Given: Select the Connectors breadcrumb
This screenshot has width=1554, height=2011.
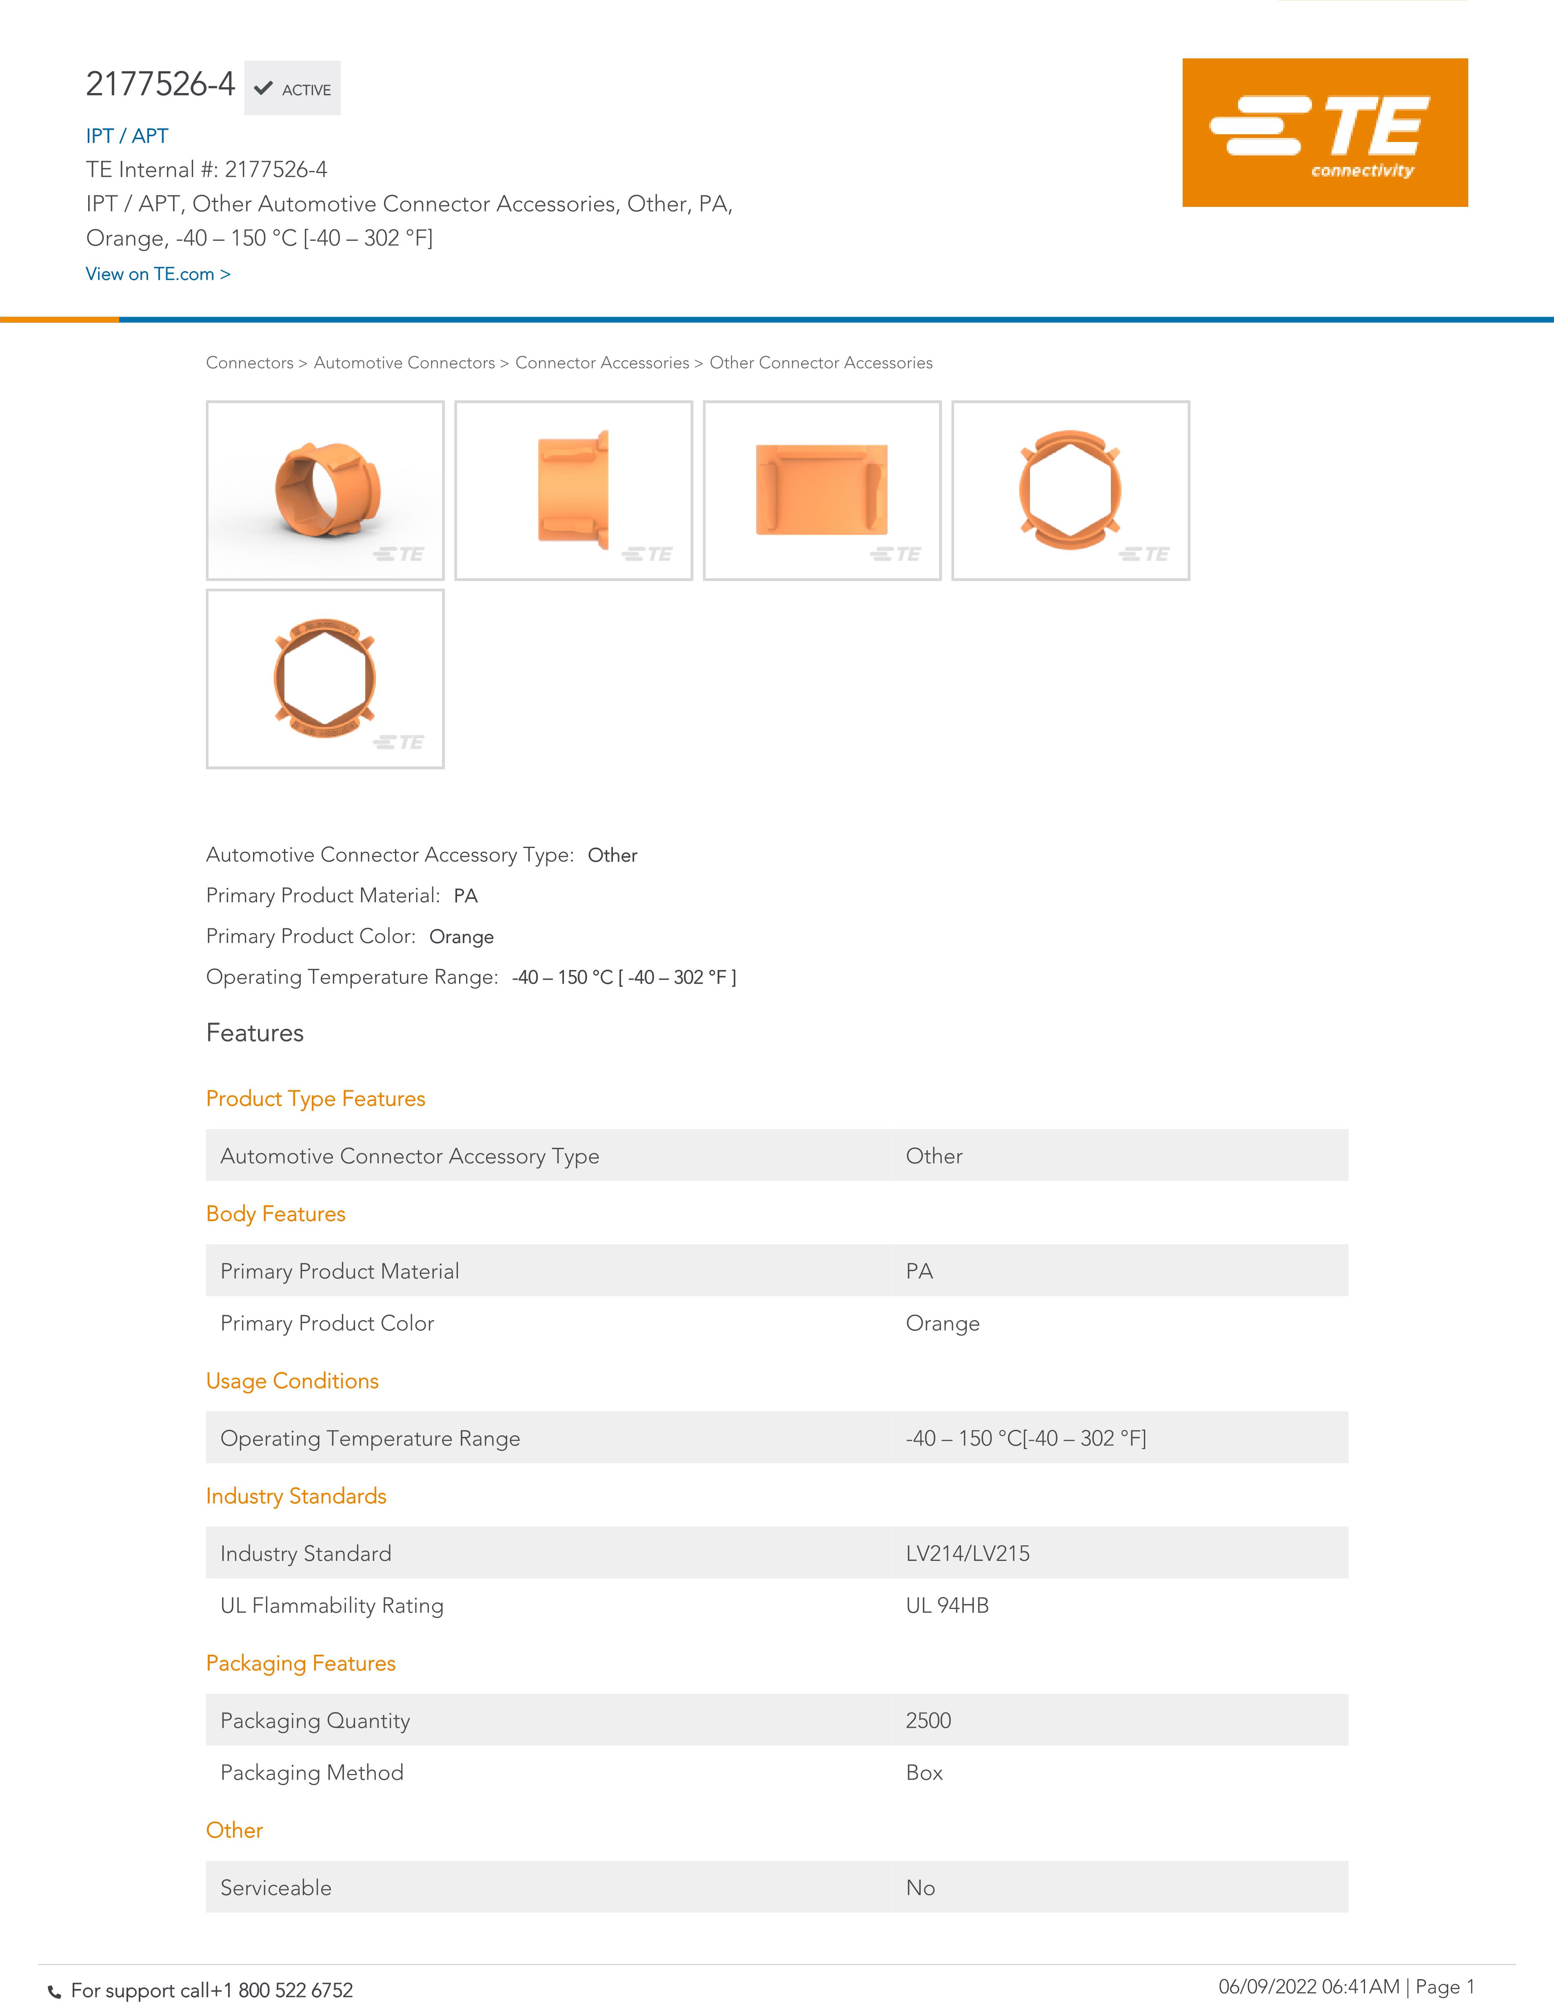Looking at the screenshot, I should point(249,363).
